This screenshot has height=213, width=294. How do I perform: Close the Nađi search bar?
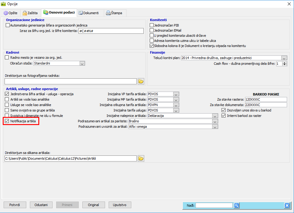coord(287,205)
